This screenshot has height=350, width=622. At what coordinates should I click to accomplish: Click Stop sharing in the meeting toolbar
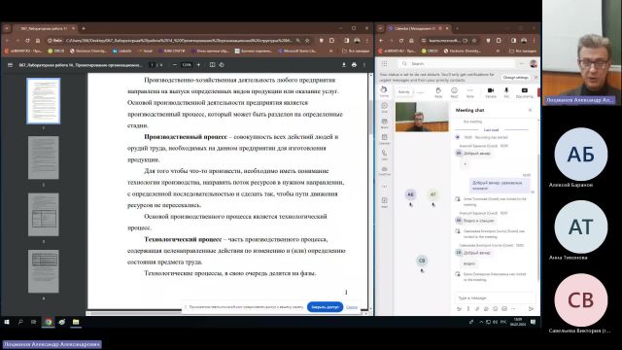click(525, 92)
